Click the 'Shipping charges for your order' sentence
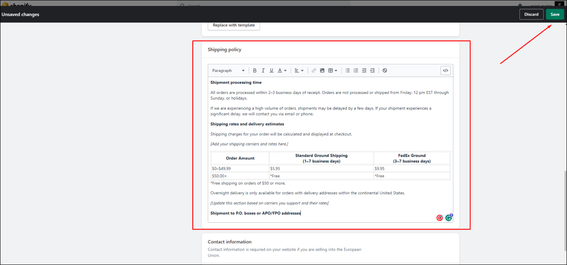This screenshot has height=265, width=567. point(281,134)
